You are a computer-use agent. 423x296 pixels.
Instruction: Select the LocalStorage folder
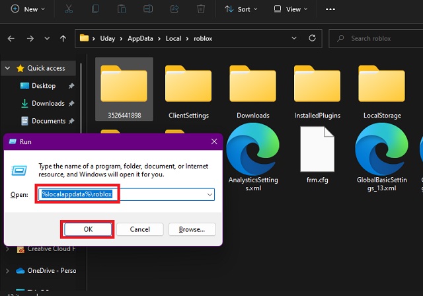tap(382, 89)
